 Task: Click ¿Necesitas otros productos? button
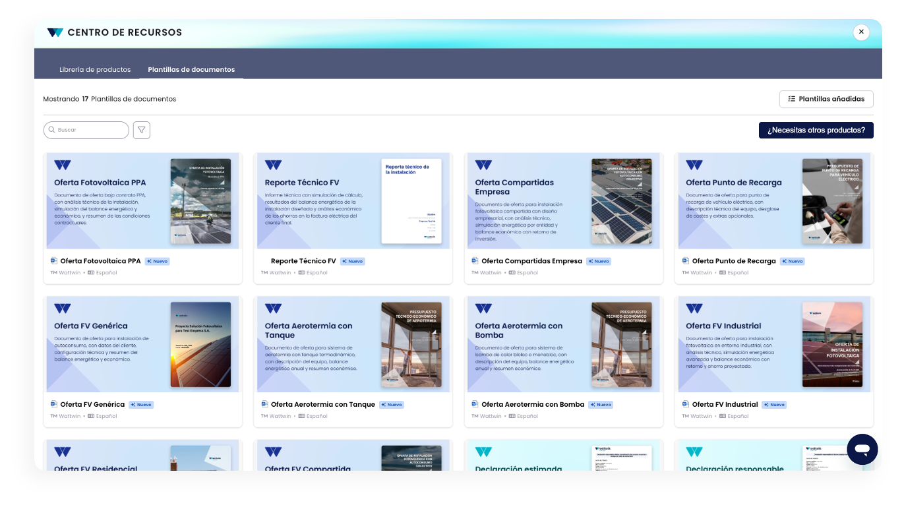tap(816, 130)
